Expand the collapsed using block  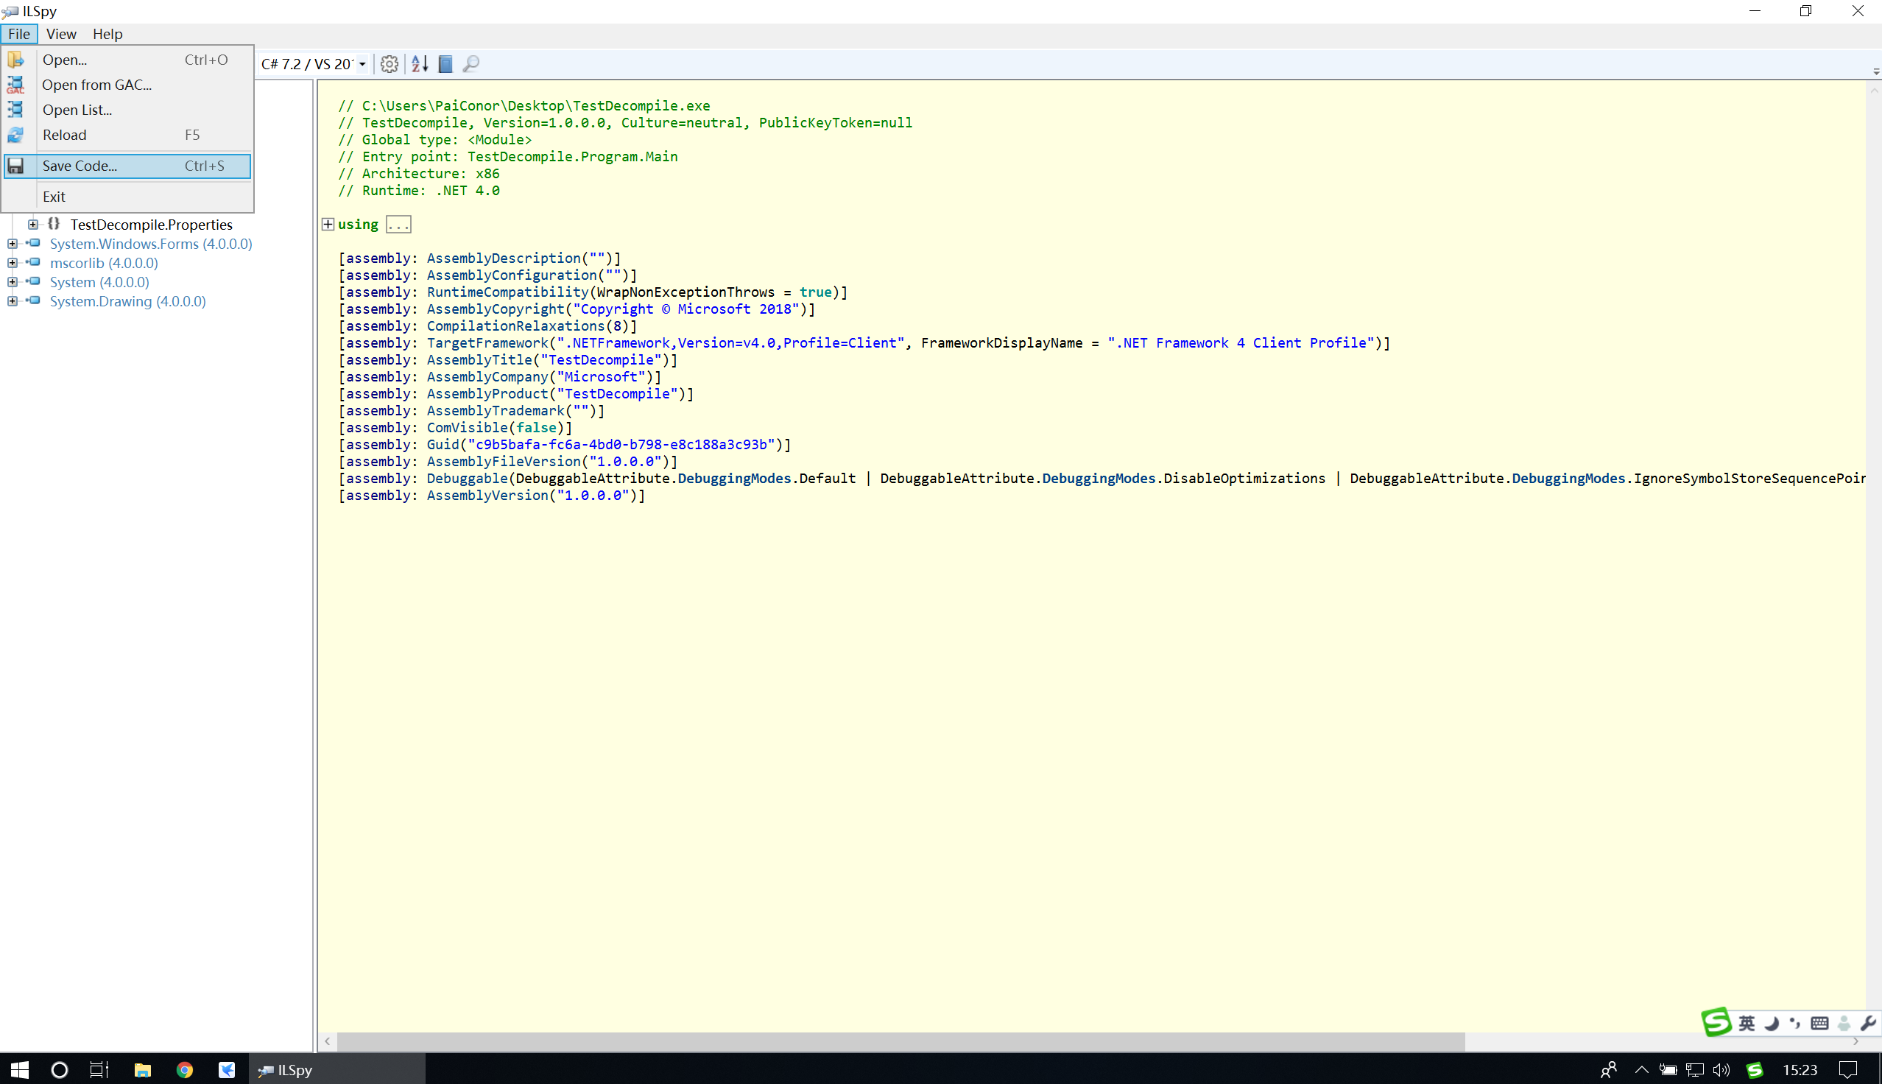click(328, 224)
